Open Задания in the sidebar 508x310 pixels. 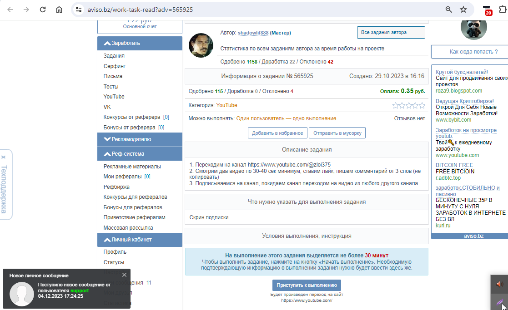pos(114,55)
